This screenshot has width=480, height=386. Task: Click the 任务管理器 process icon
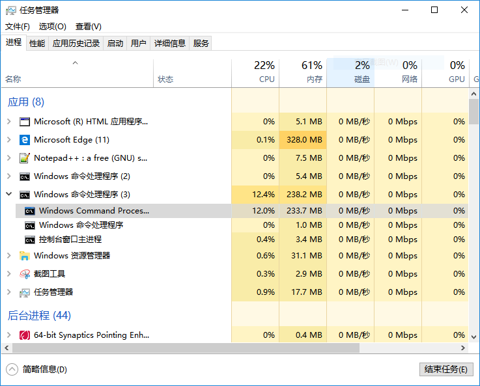[x=25, y=292]
